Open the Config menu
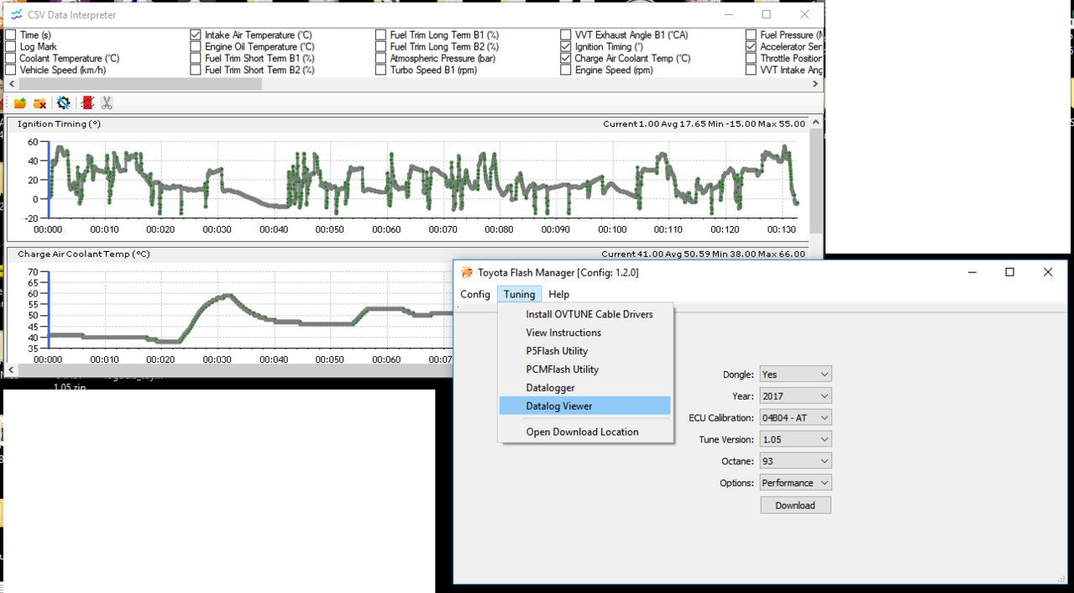The height and width of the screenshot is (593, 1074). (x=475, y=294)
